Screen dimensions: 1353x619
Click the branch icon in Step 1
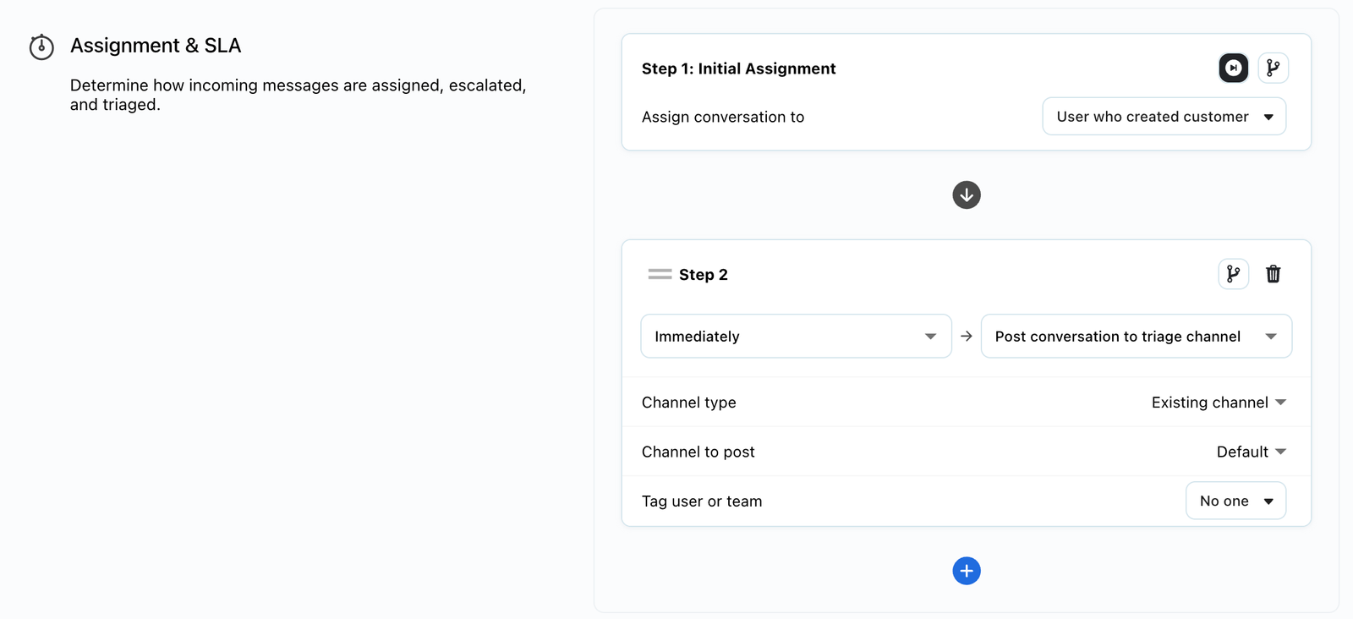click(x=1273, y=68)
